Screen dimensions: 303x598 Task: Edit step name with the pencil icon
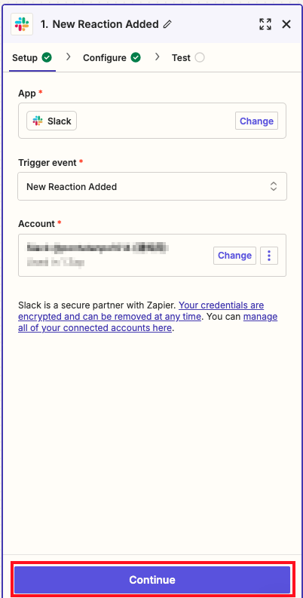[x=167, y=24]
